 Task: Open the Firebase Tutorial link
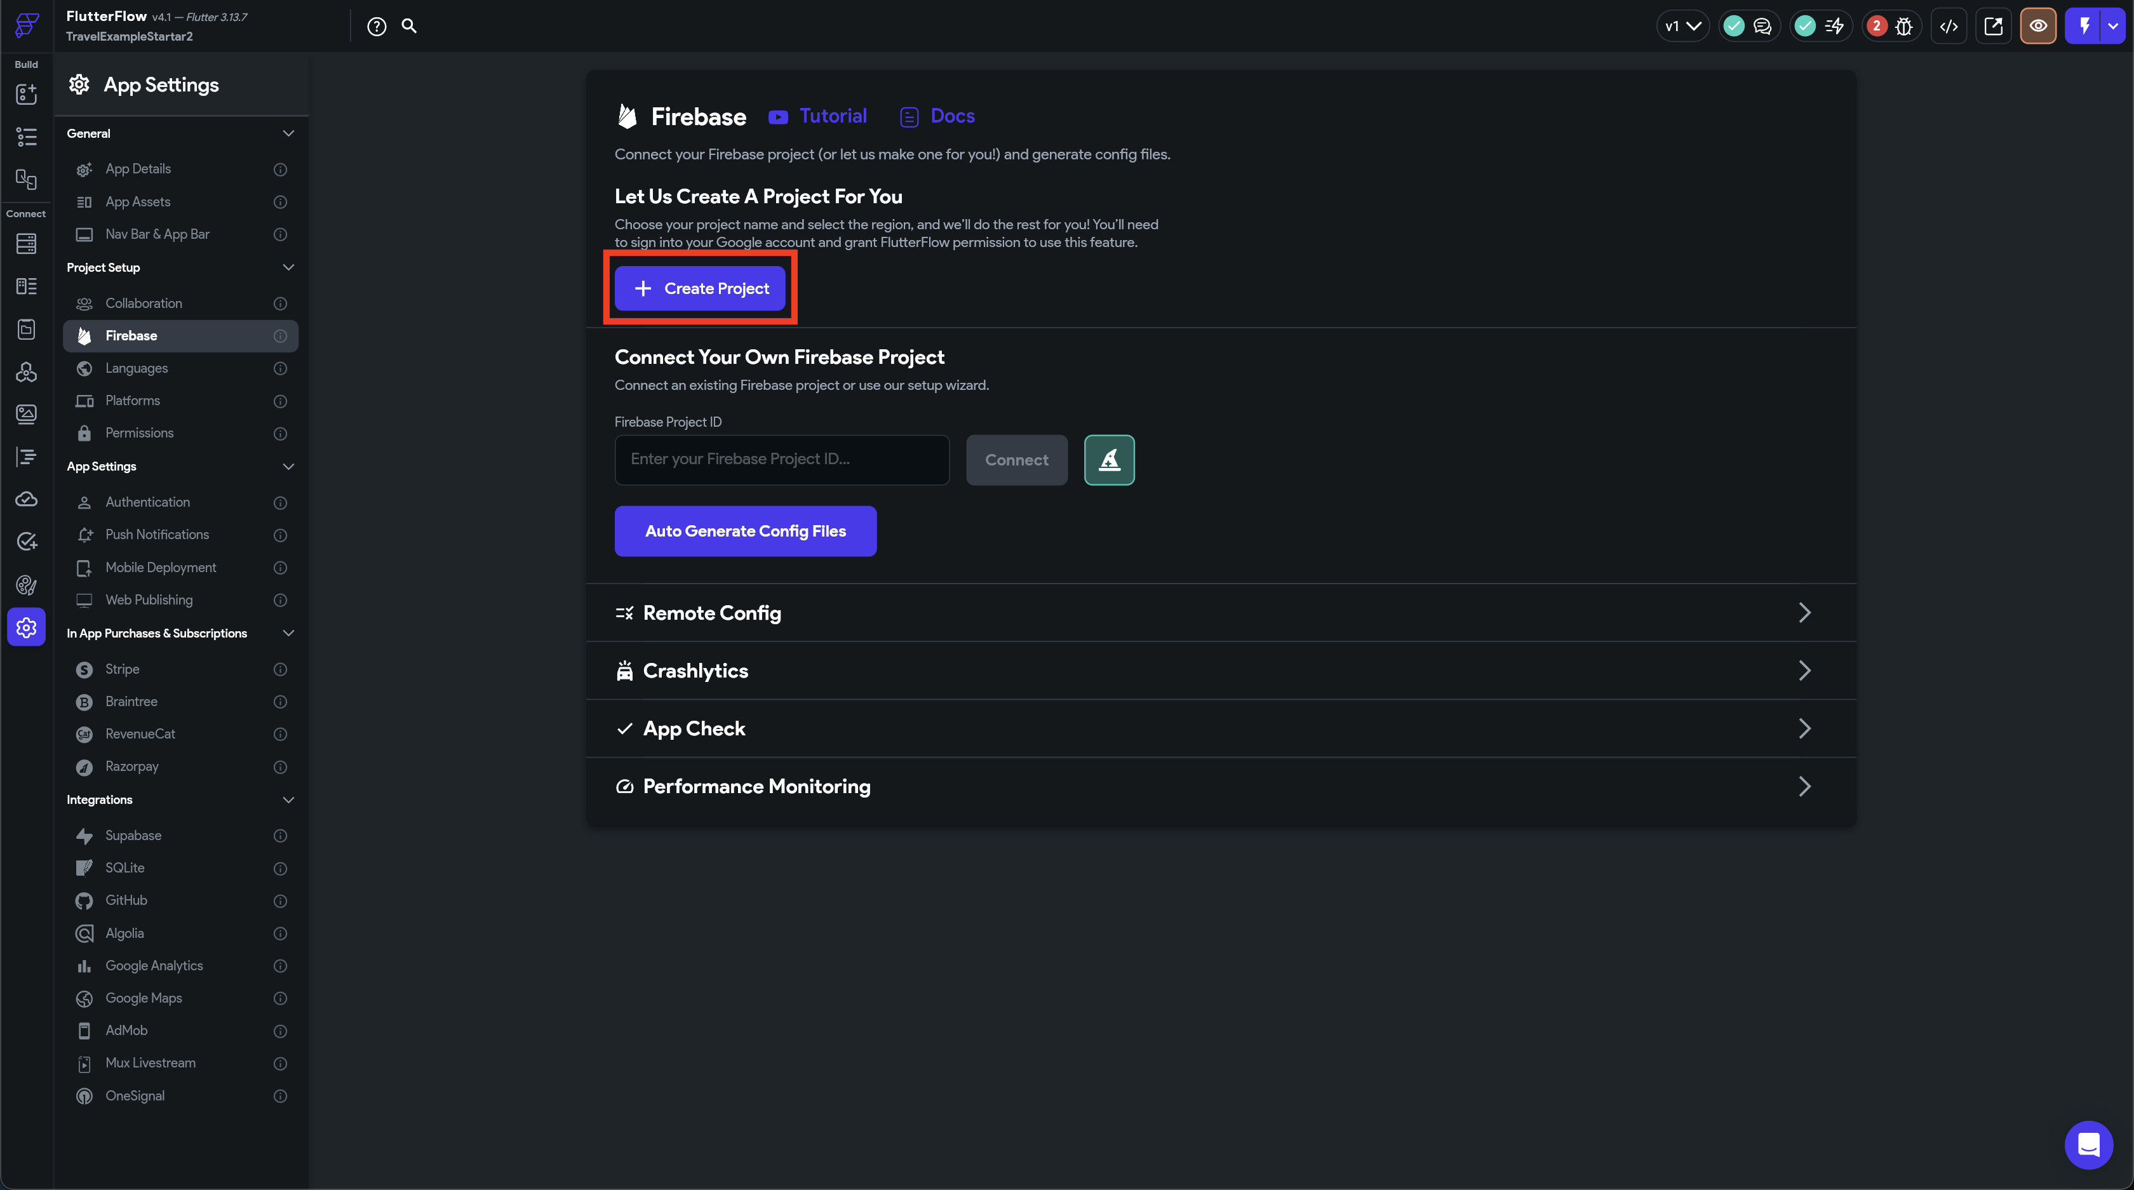pyautogui.click(x=832, y=116)
